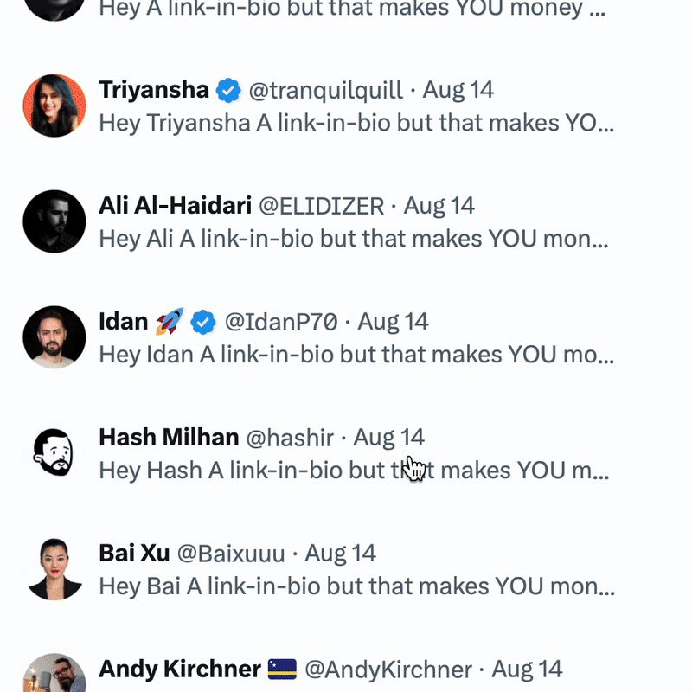Click Idan's blue verified badge

202,322
